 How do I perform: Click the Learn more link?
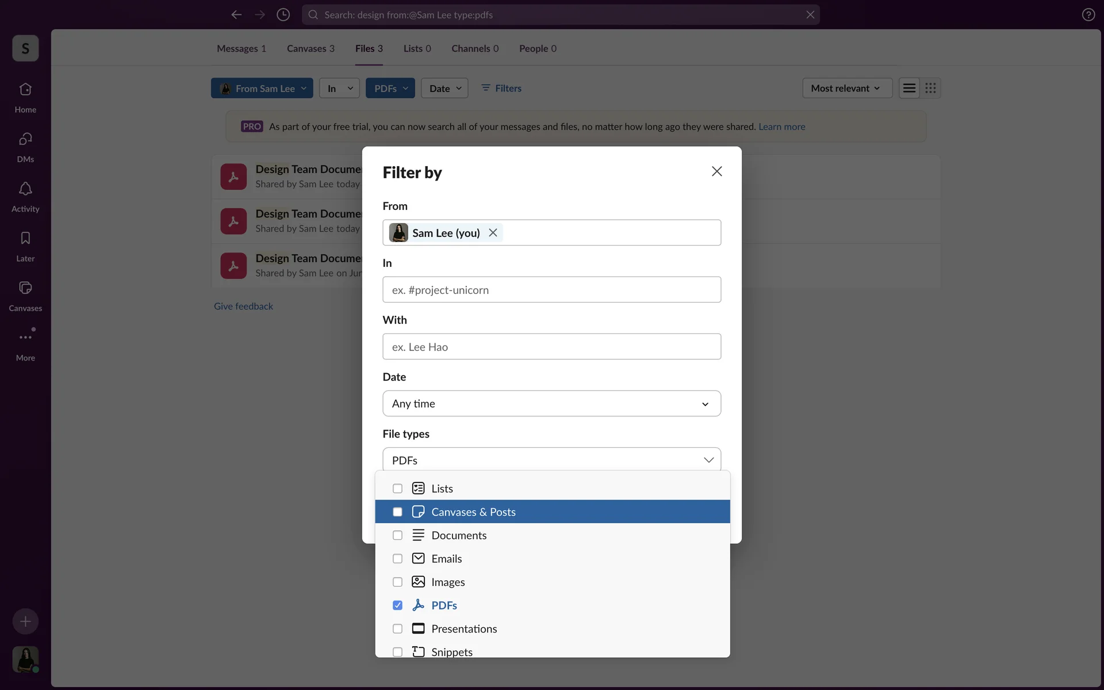tap(781, 126)
